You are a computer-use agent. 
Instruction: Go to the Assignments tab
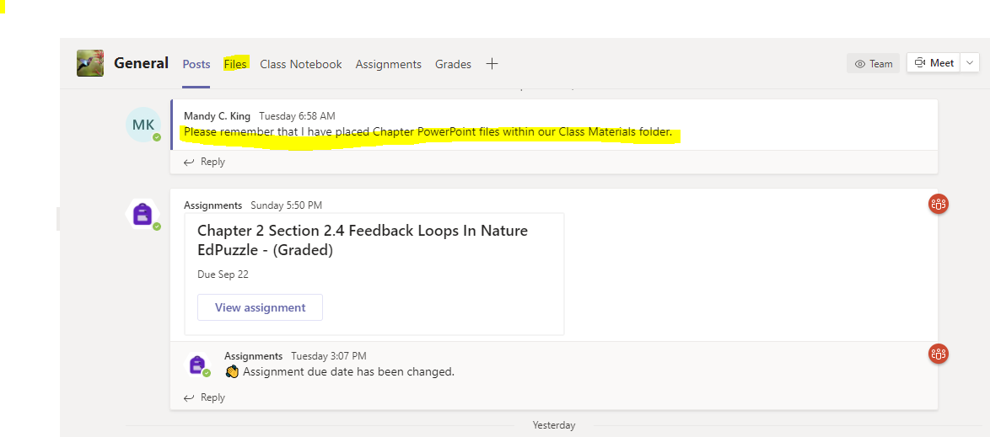coord(388,64)
